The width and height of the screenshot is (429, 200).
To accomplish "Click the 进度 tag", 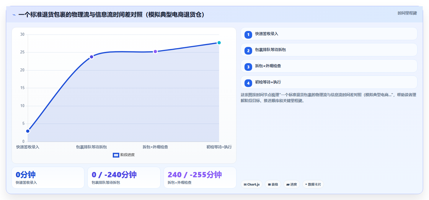I will click(x=292, y=184).
